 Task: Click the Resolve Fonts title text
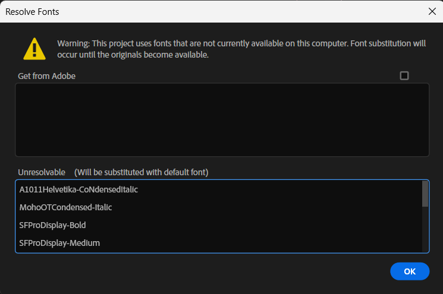pyautogui.click(x=32, y=11)
